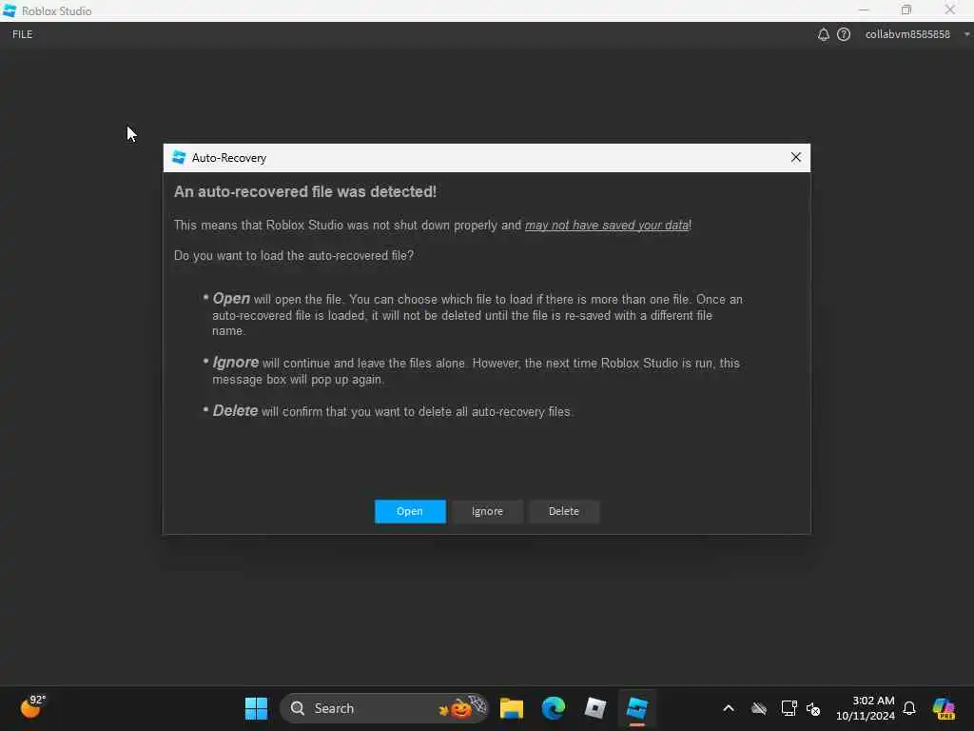Open the help question mark icon
The width and height of the screenshot is (974, 731).
[844, 35]
